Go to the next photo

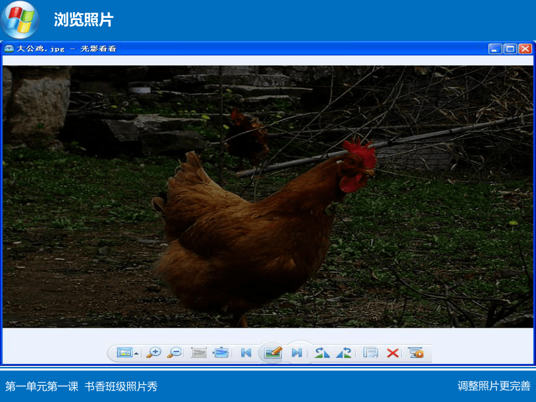tap(297, 353)
